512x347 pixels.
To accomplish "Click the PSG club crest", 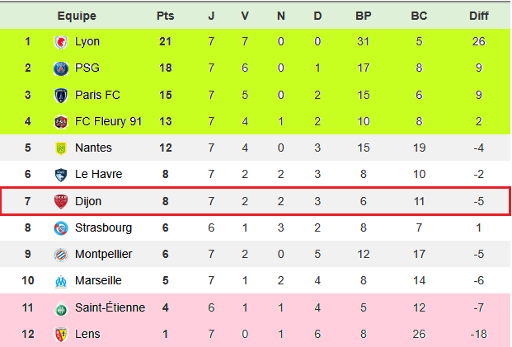I will click(60, 68).
